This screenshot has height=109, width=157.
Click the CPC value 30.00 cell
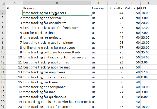coord(149,38)
